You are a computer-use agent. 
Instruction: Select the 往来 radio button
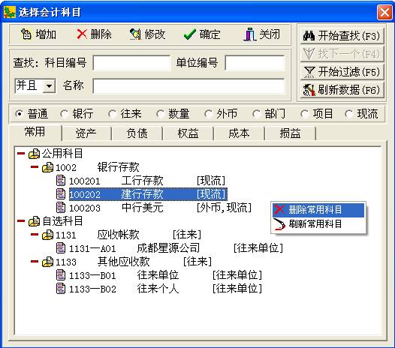(112, 114)
